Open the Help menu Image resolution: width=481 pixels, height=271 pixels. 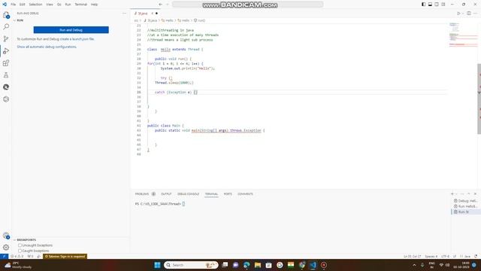[x=94, y=5]
